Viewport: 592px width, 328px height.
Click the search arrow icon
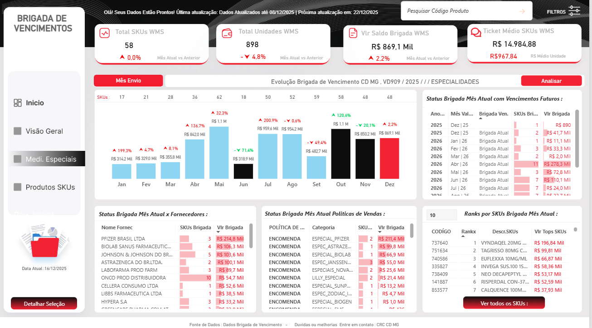point(522,11)
